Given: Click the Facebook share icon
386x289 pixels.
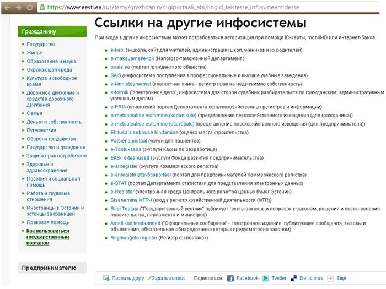Looking at the screenshot, I should [x=230, y=278].
